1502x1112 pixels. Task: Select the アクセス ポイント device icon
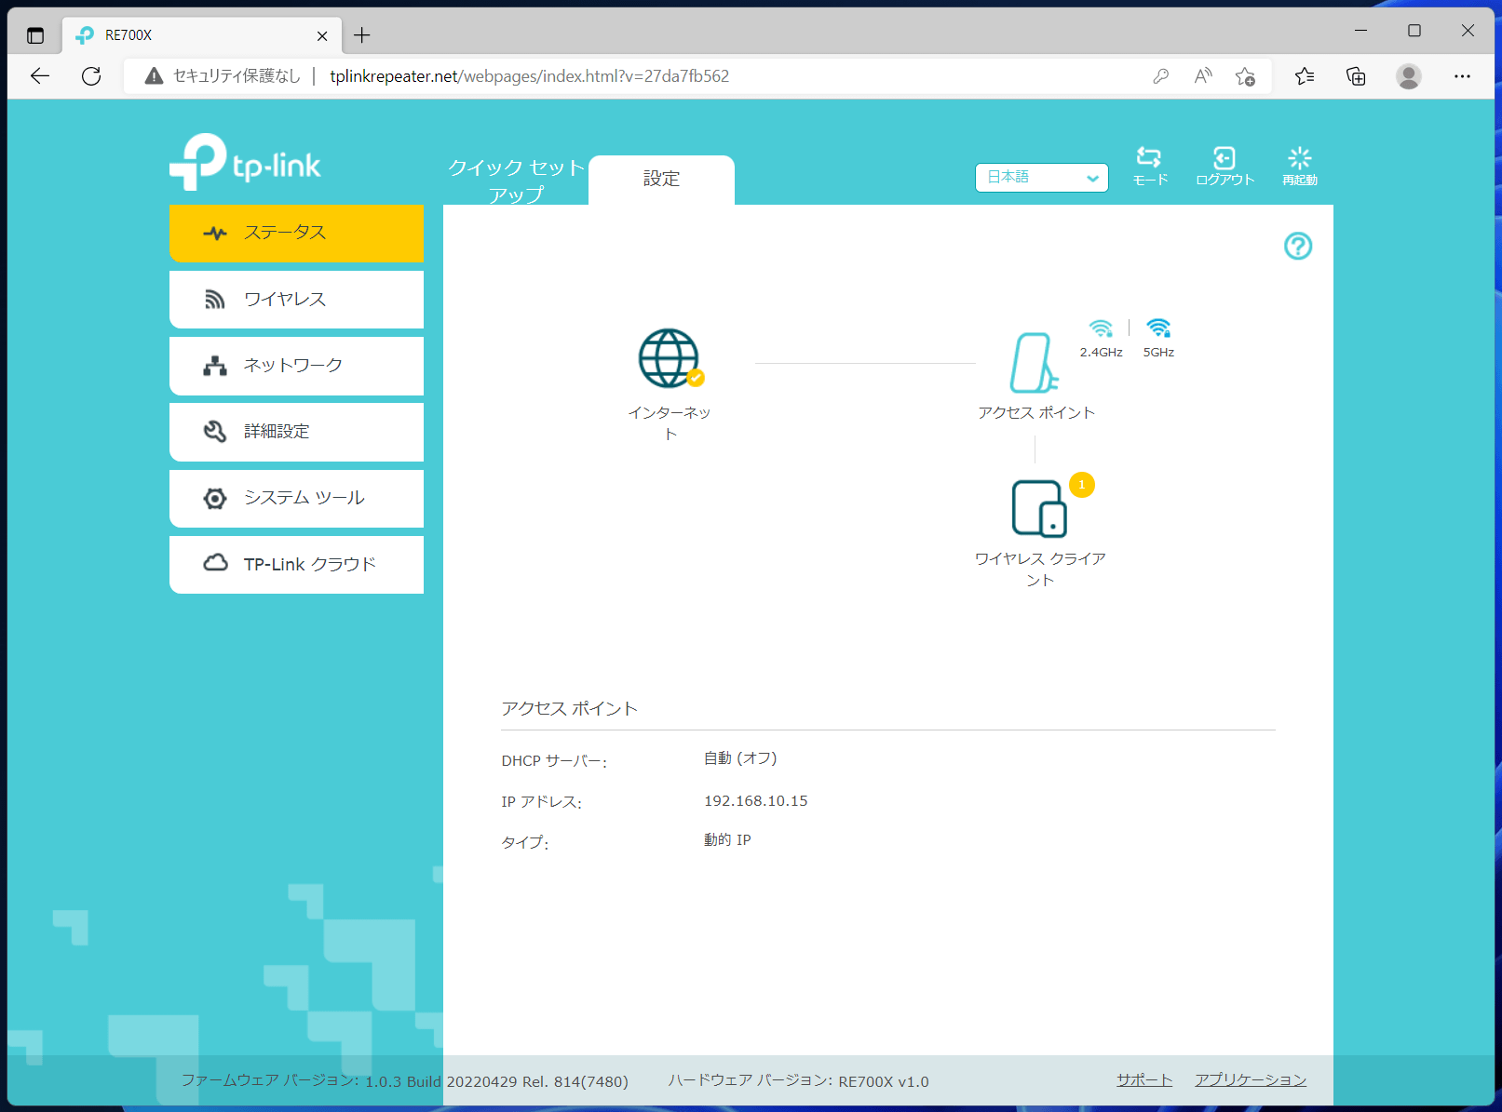pyautogui.click(x=1034, y=363)
